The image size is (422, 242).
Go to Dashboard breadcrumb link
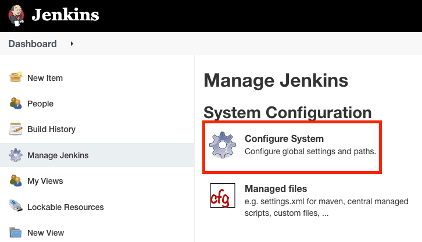tap(33, 44)
